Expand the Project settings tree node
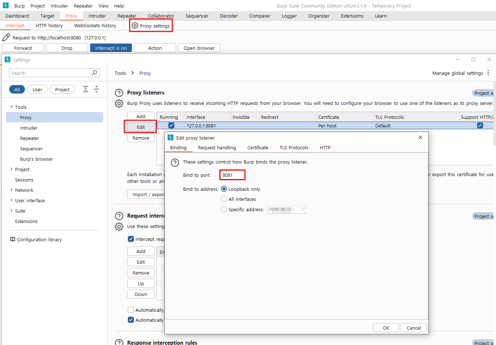The height and width of the screenshot is (345, 496). [x=11, y=169]
